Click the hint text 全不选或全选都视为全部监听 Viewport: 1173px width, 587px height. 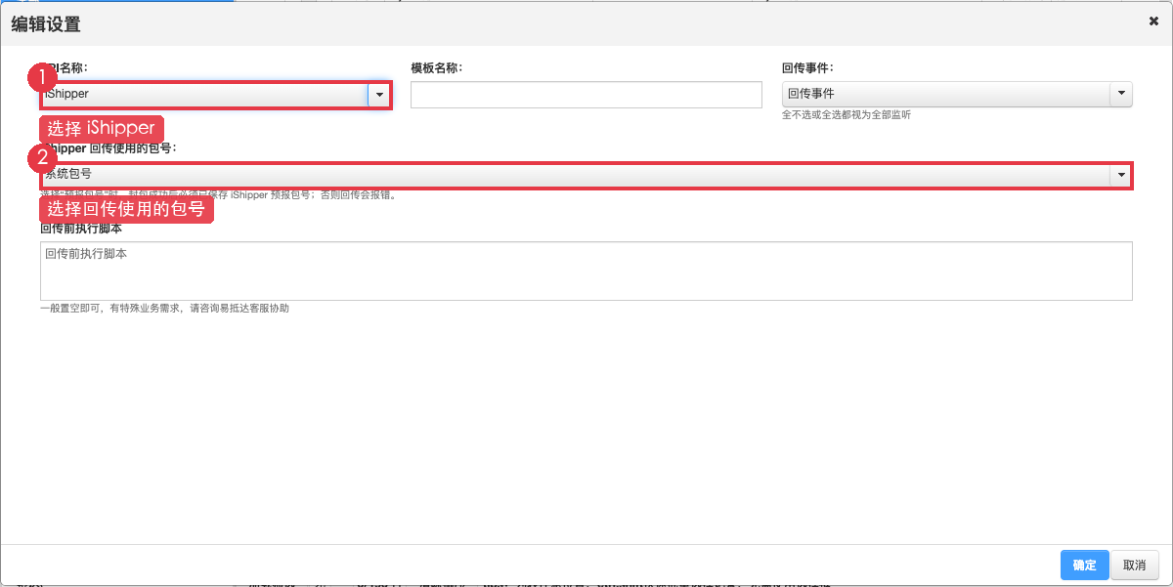[x=847, y=115]
